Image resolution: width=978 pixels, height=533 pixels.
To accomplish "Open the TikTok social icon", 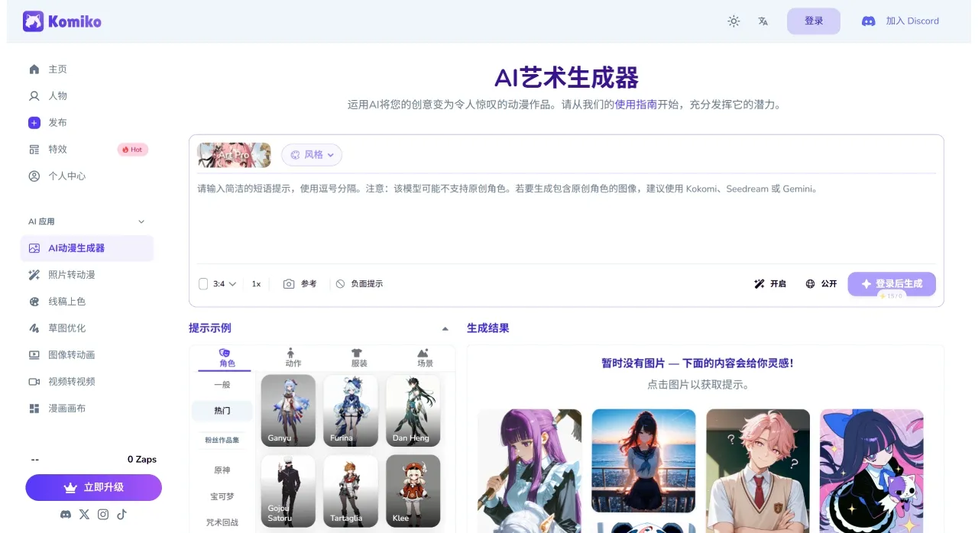I will pyautogui.click(x=121, y=515).
